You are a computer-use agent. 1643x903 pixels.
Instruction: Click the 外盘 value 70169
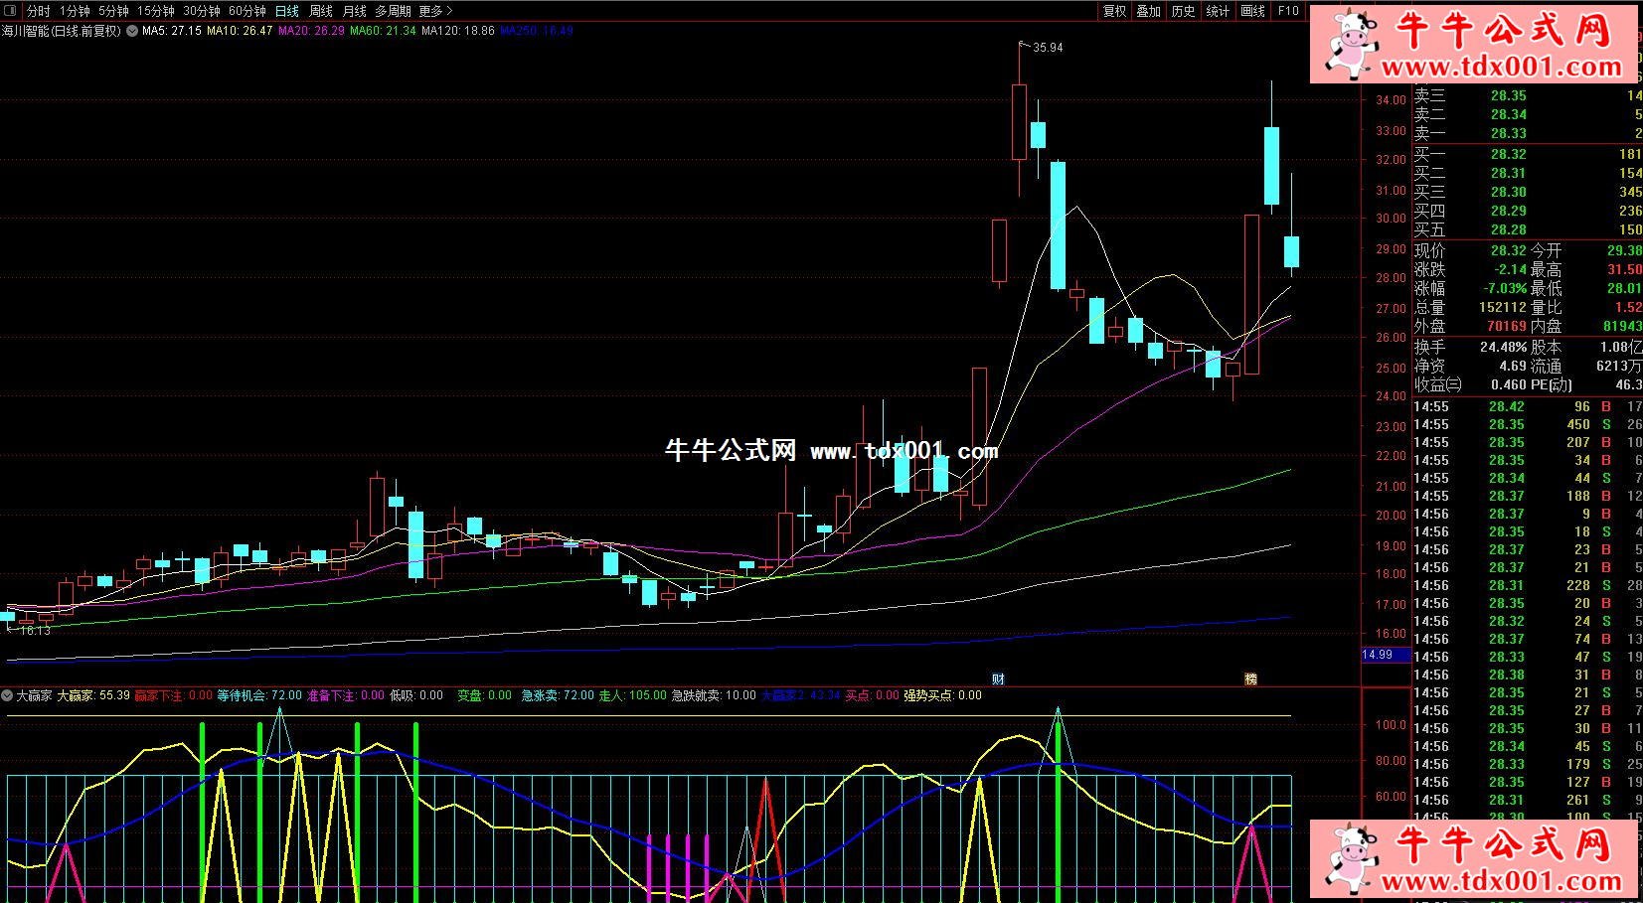1506,327
